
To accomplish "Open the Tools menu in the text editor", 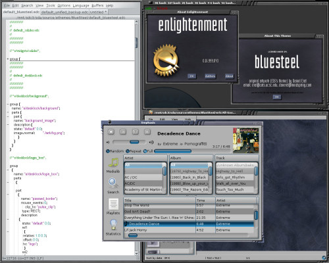I will (51, 5).
